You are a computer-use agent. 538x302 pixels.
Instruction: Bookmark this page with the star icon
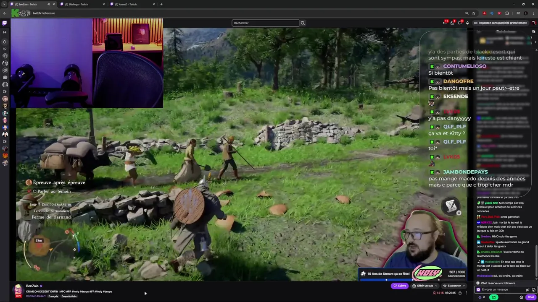474,13
